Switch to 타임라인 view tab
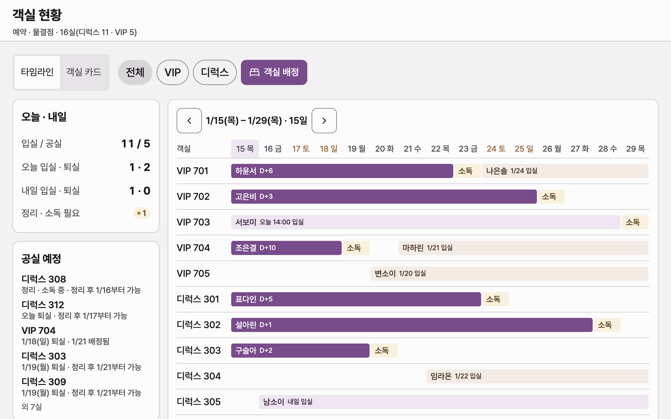This screenshot has height=419, width=671. tap(37, 72)
